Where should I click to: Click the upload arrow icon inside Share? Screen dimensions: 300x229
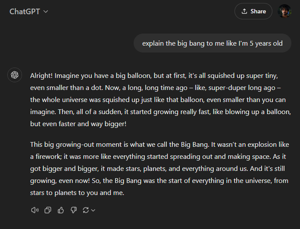click(244, 11)
